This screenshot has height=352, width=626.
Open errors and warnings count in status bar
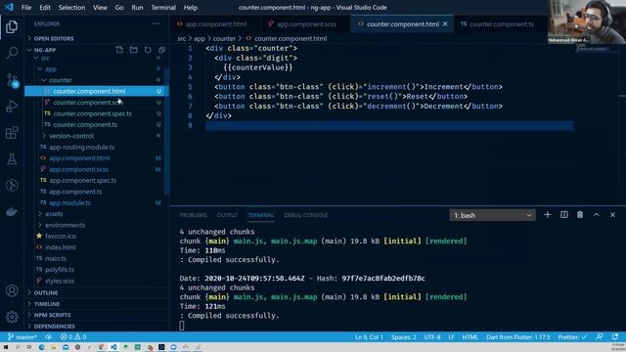(73, 337)
